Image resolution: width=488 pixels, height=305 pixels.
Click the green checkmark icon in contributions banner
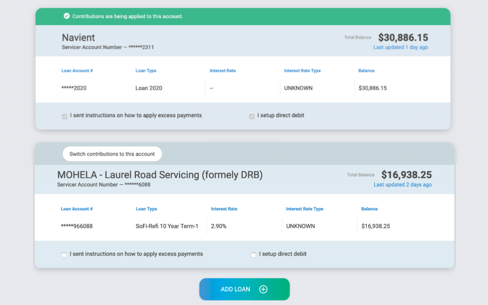point(66,16)
